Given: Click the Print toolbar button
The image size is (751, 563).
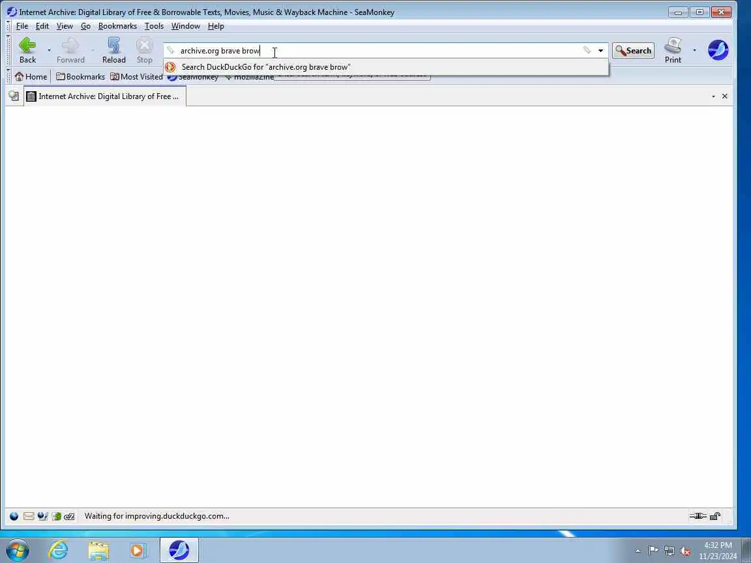Looking at the screenshot, I should pos(673,50).
